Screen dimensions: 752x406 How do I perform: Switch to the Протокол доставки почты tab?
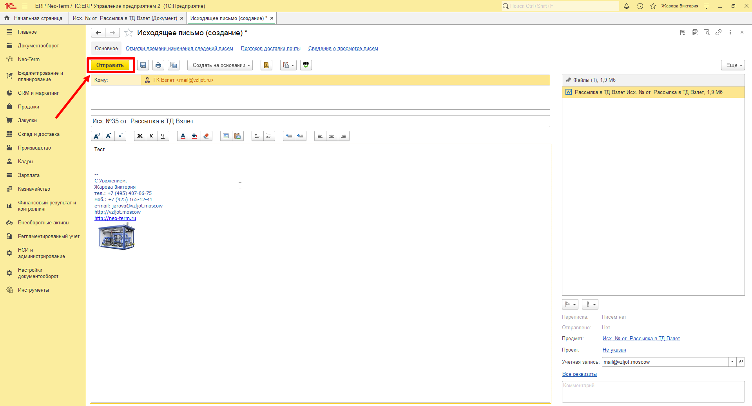(x=271, y=49)
